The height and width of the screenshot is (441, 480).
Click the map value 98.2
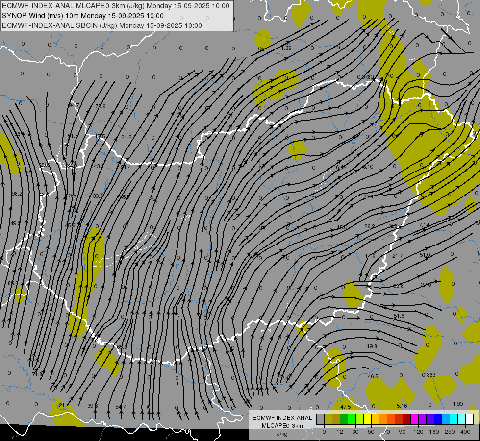(x=17, y=194)
